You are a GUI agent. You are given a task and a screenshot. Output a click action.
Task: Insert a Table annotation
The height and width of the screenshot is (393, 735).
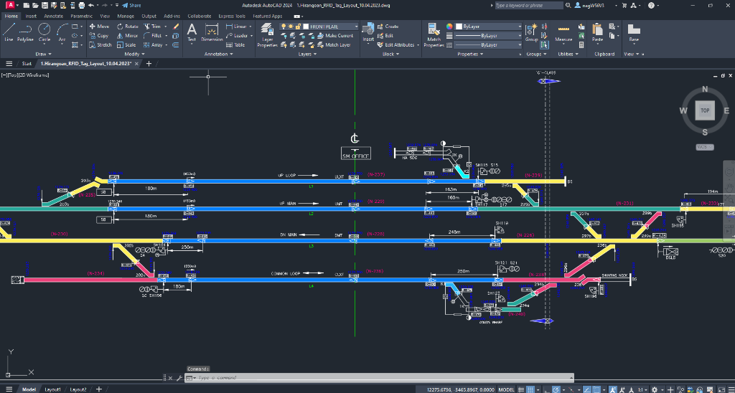(235, 45)
